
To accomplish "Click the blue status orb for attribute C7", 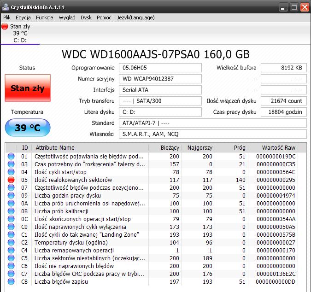I will click(x=11, y=274).
